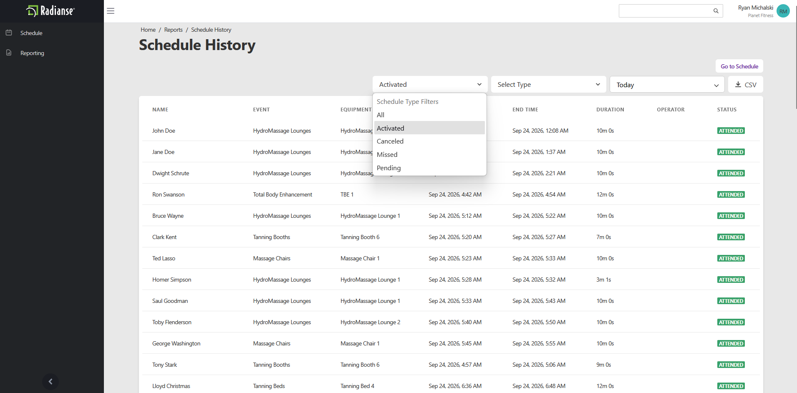The image size is (797, 393).
Task: Select All in Schedule Type Filters
Action: 429,115
